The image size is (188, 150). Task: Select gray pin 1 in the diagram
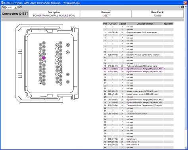[40, 45]
